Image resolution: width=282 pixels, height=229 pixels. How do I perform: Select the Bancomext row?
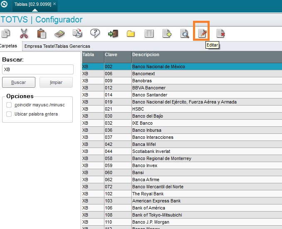(182, 74)
